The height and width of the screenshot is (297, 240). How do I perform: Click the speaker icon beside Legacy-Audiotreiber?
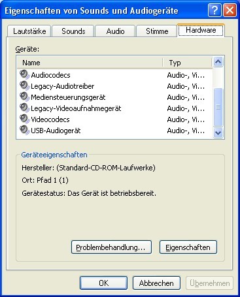(24, 86)
